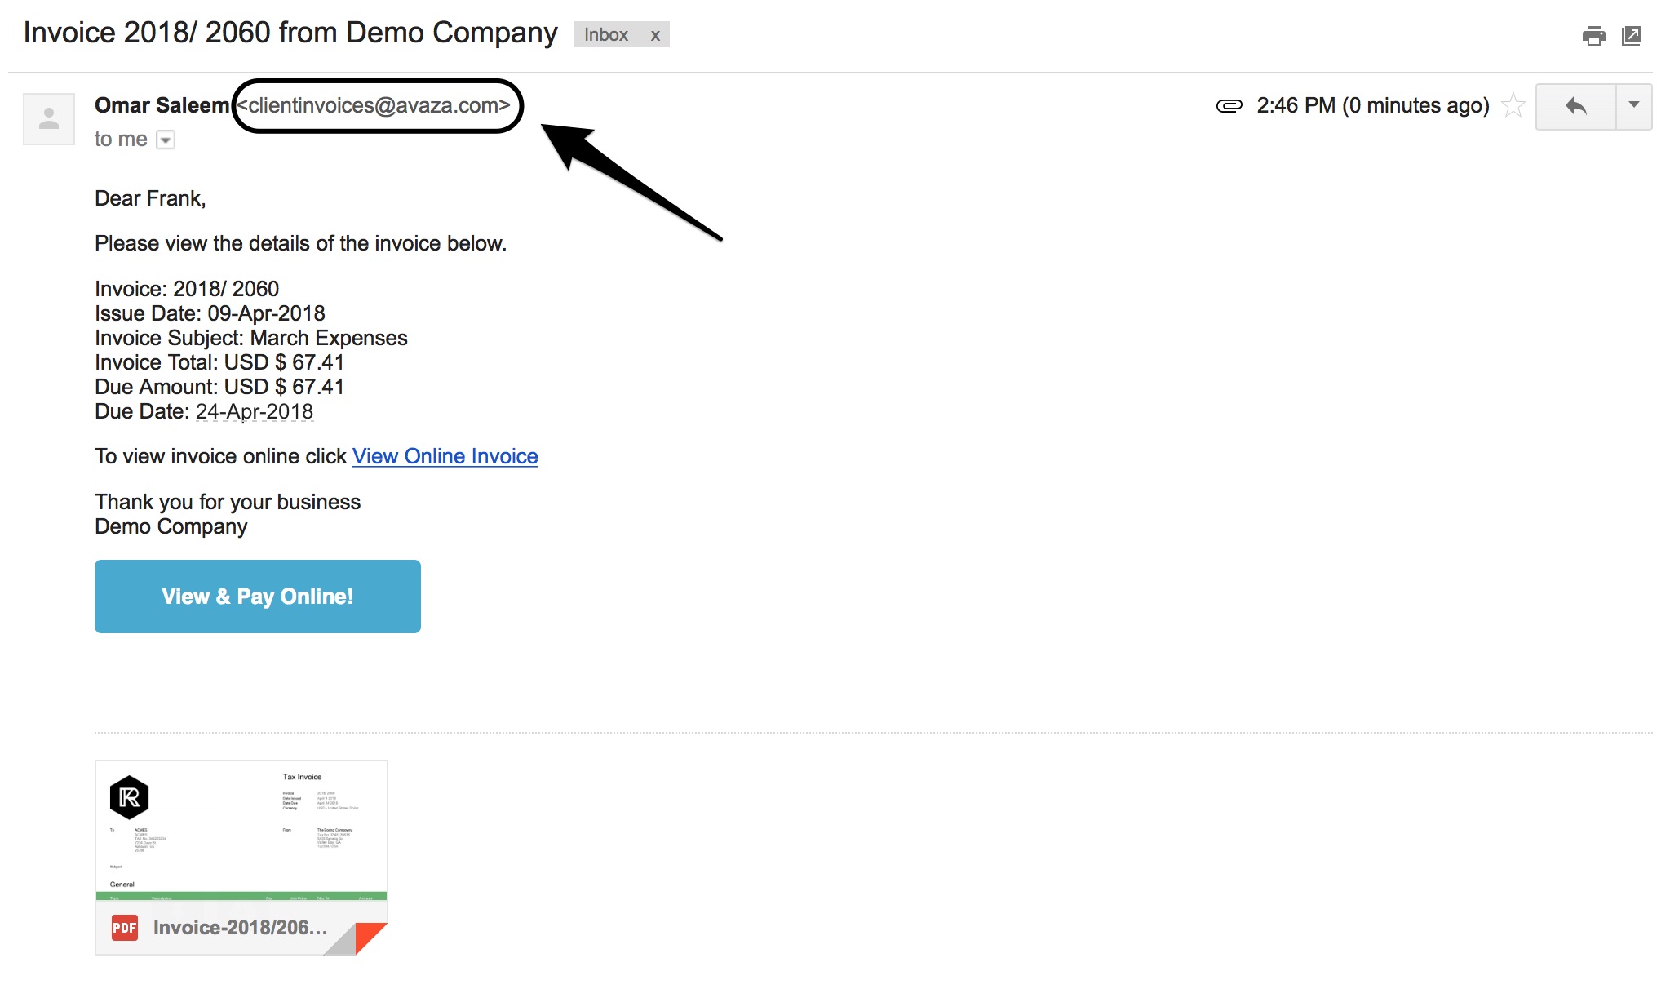Click the clientinvoices@avaza.com sender address
The height and width of the screenshot is (989, 1679).
coord(379,106)
